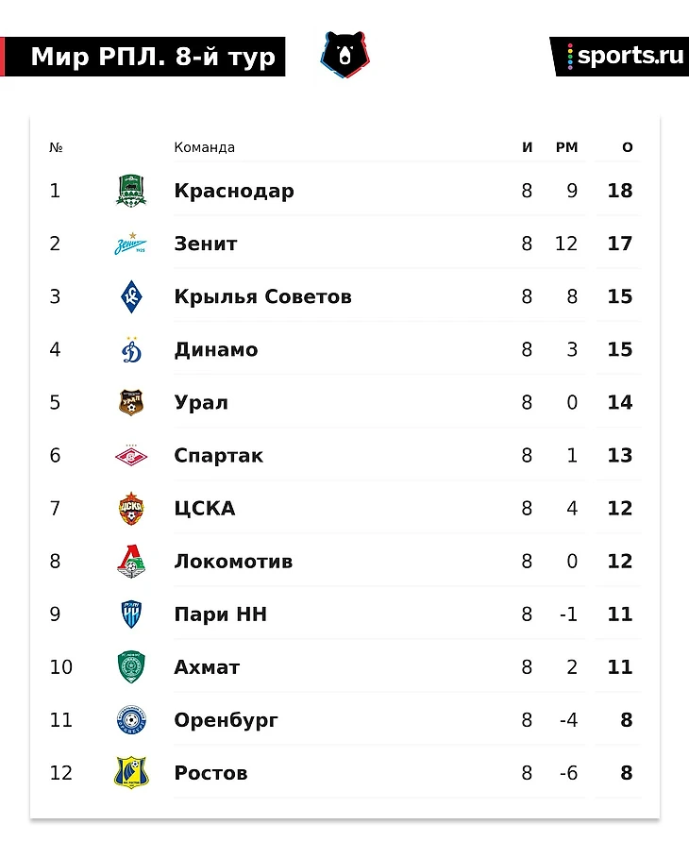
Task: Click the Orenburg club emblem
Action: point(131,720)
